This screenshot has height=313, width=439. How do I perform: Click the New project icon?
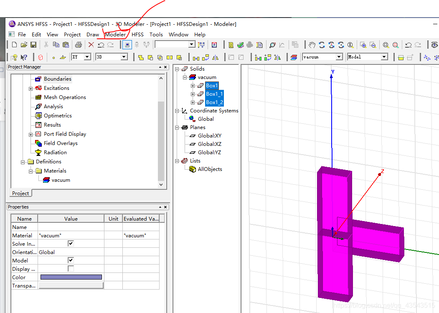tap(15, 45)
